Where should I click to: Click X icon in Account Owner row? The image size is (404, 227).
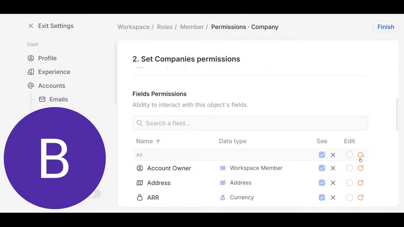pyautogui.click(x=333, y=168)
